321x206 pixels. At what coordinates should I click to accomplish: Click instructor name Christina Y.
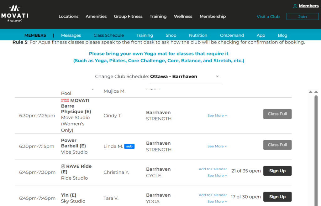coord(116,172)
